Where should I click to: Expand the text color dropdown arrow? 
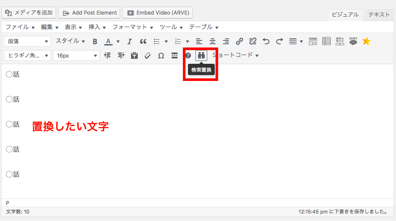point(118,42)
